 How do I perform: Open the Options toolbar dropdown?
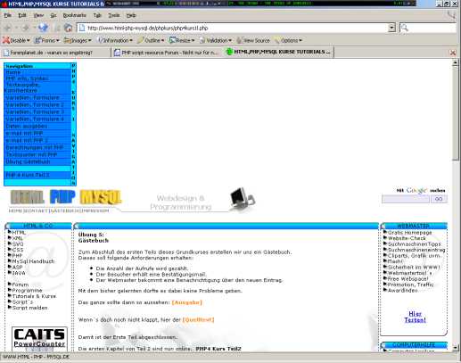(x=288, y=40)
